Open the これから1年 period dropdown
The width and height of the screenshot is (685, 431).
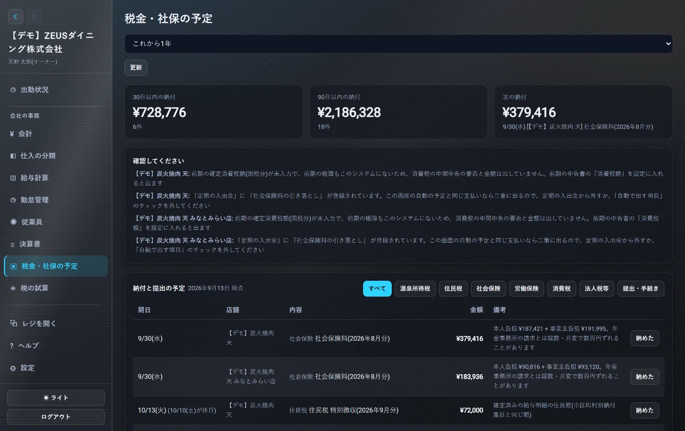pos(399,44)
